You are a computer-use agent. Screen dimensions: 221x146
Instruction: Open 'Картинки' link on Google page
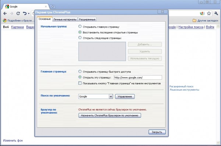pos(17,27)
